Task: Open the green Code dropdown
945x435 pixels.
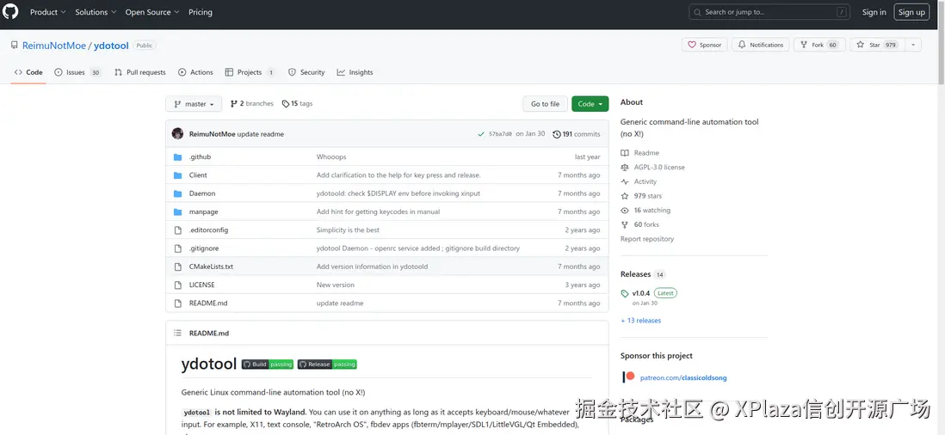Action: tap(590, 104)
